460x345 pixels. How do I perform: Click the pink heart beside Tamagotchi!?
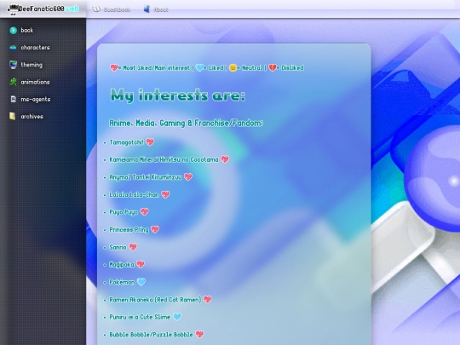[150, 142]
